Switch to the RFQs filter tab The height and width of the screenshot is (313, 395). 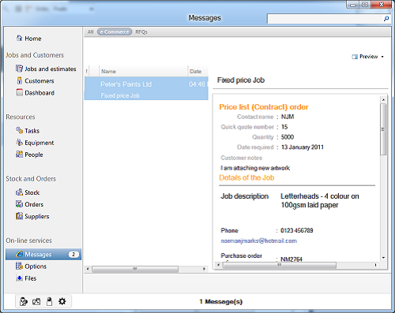(x=141, y=32)
